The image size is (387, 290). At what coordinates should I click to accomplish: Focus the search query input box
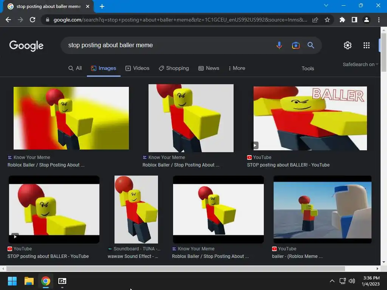tap(170, 45)
